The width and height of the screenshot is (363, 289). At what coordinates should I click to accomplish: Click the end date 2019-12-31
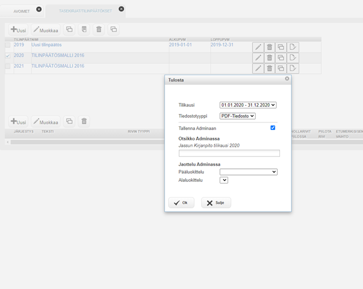coord(222,45)
